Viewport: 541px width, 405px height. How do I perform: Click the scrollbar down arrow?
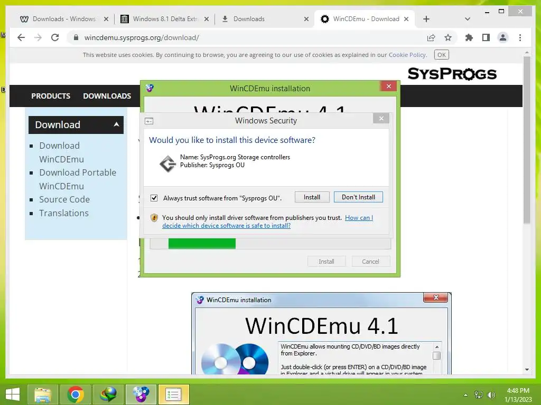coord(527,370)
